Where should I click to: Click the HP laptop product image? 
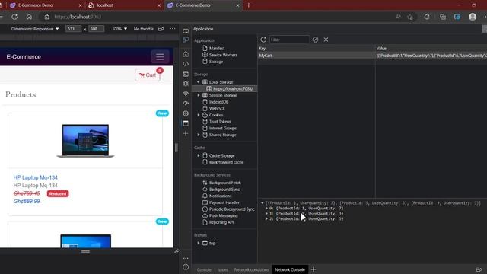[85, 140]
